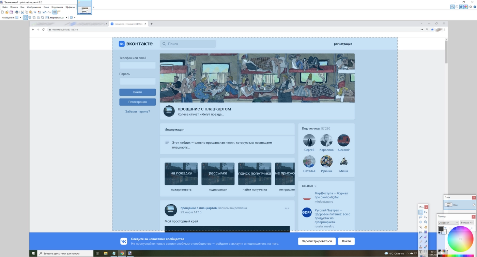Save the image with the floppy icon
The height and width of the screenshot is (257, 477).
(x=11, y=12)
